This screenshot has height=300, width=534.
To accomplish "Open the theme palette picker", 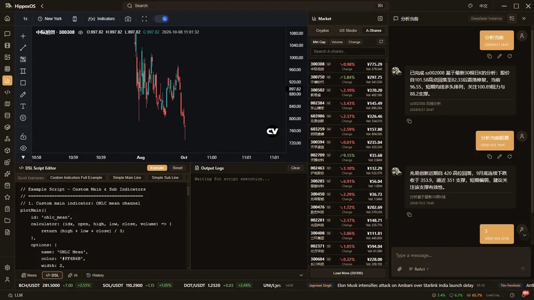I will click(470, 6).
